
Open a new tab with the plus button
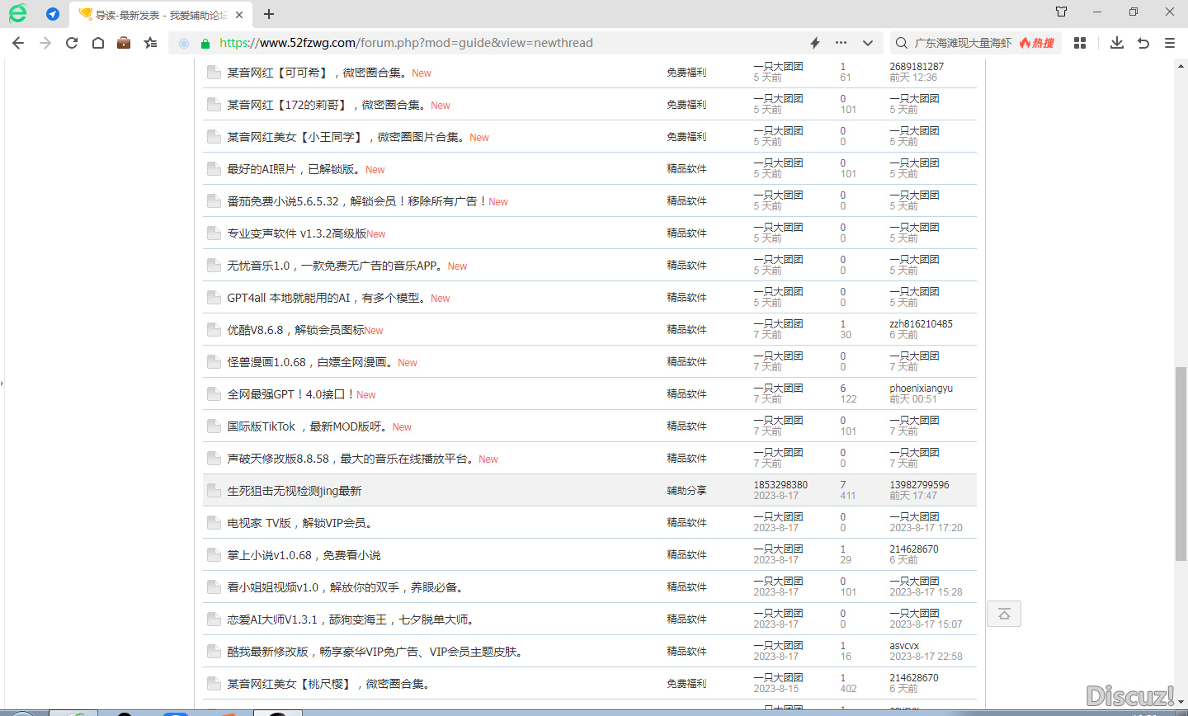point(269,14)
